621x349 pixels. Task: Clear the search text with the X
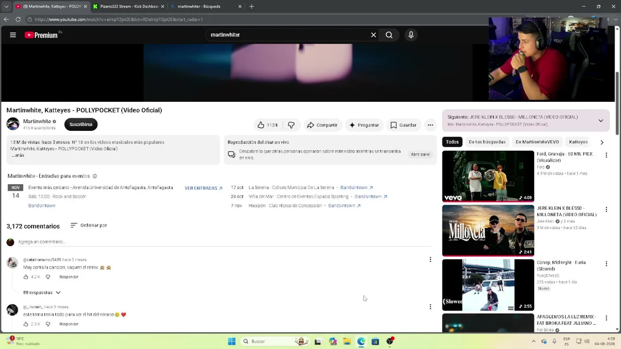click(374, 35)
